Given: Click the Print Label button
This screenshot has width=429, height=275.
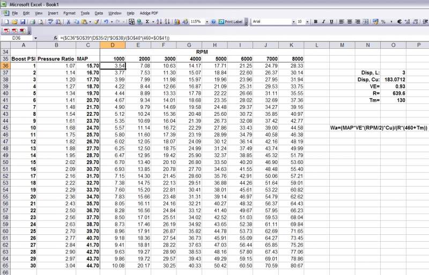Looking at the screenshot, I should coord(231,22).
